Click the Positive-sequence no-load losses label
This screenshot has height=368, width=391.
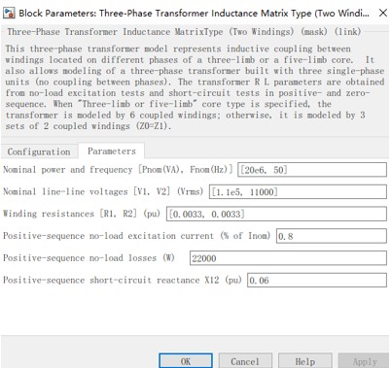tap(89, 258)
